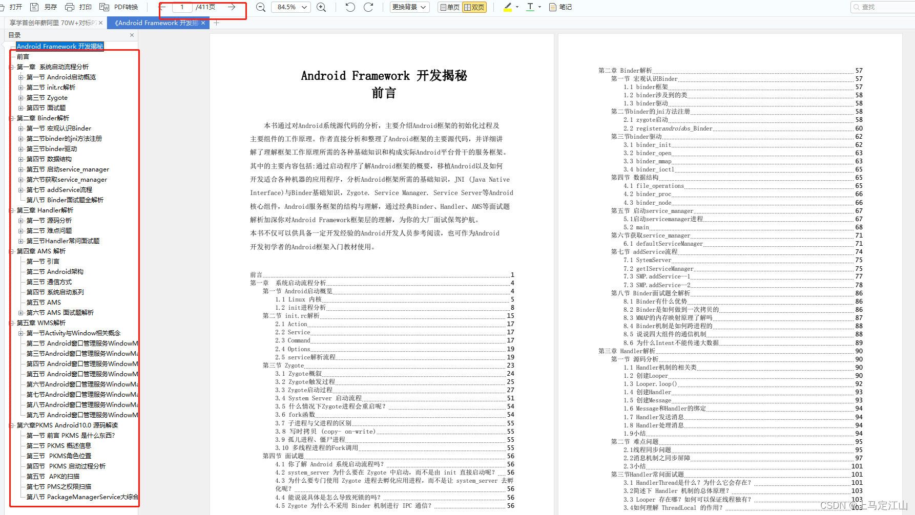The image size is (915, 515).
Task: Close the Android Framework tab
Action: (203, 23)
